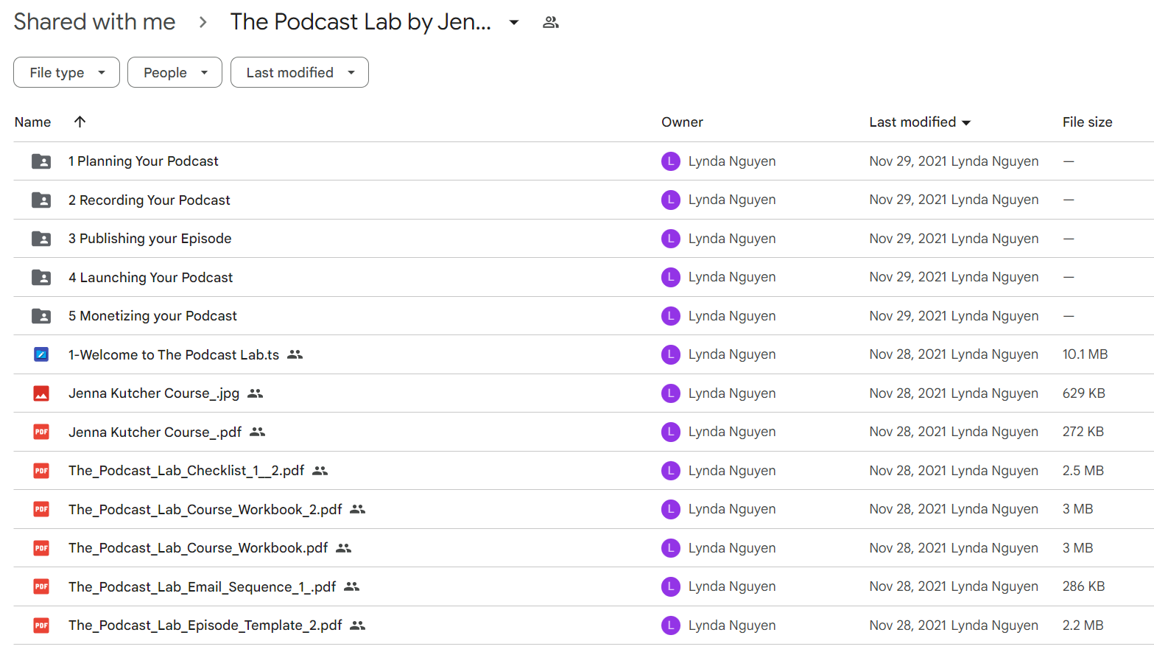Image resolution: width=1154 pixels, height=666 pixels.
Task: Click the shared icon next to 1-Welcome to The Podcast Lab.ts
Action: (295, 354)
